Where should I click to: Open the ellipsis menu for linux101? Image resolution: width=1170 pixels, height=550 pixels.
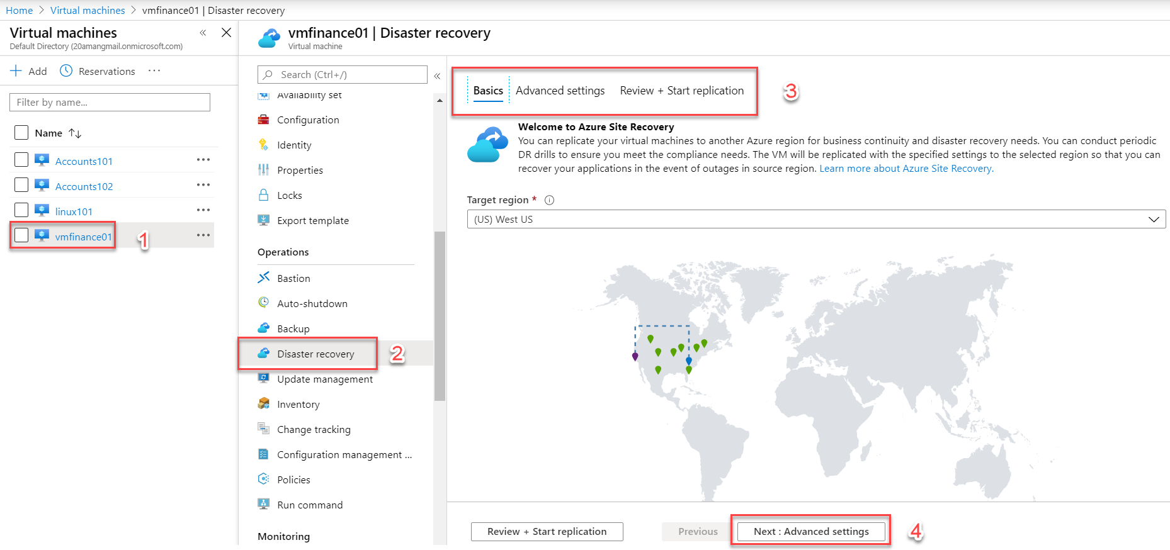point(203,210)
